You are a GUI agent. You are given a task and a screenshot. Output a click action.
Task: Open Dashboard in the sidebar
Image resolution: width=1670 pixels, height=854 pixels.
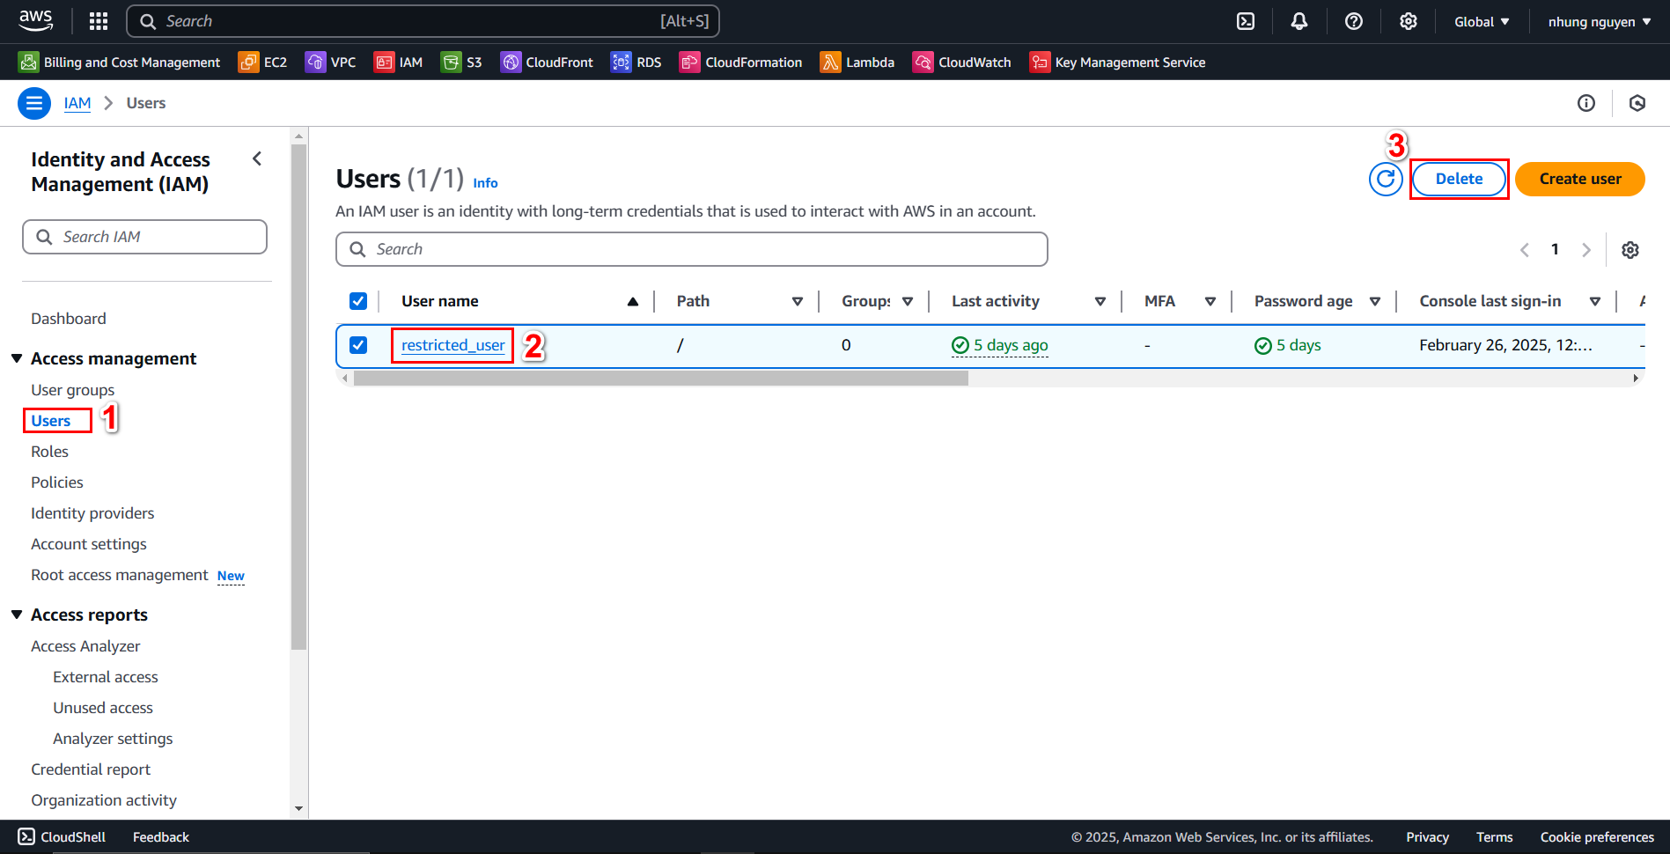pos(69,319)
